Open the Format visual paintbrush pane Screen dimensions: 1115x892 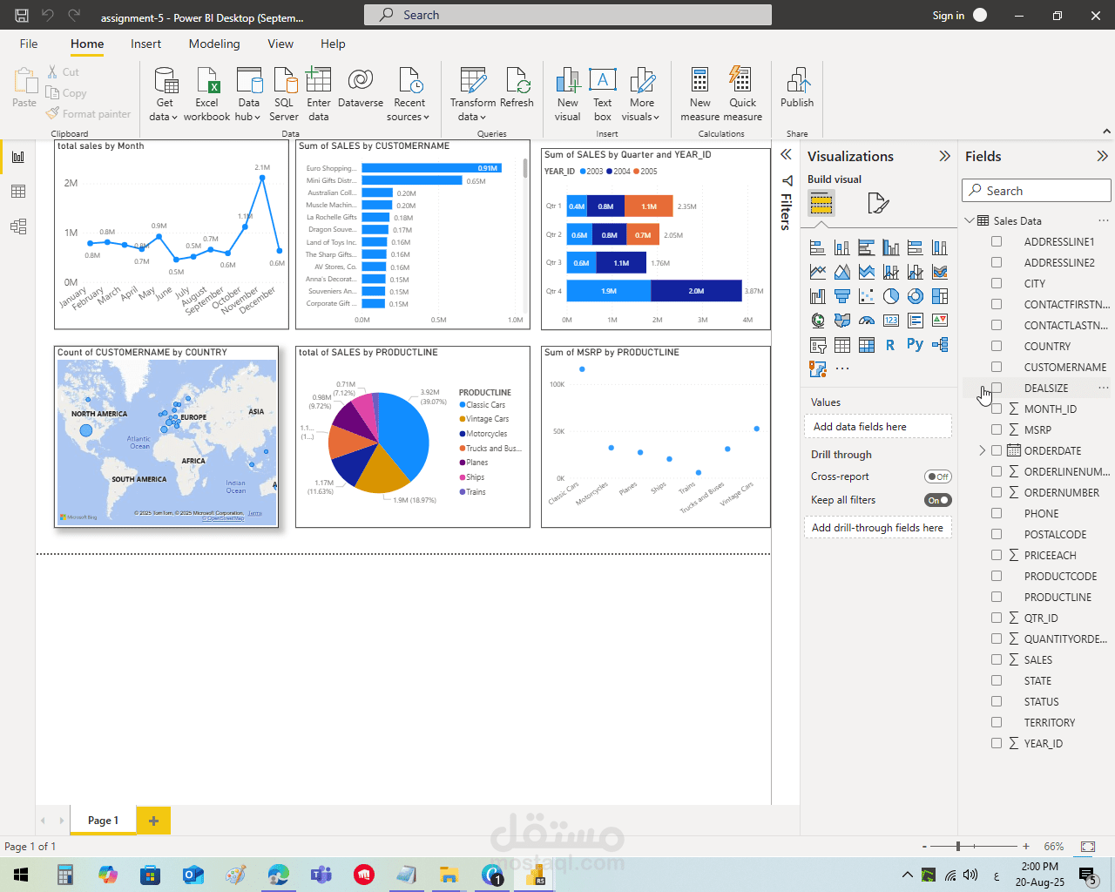point(878,203)
